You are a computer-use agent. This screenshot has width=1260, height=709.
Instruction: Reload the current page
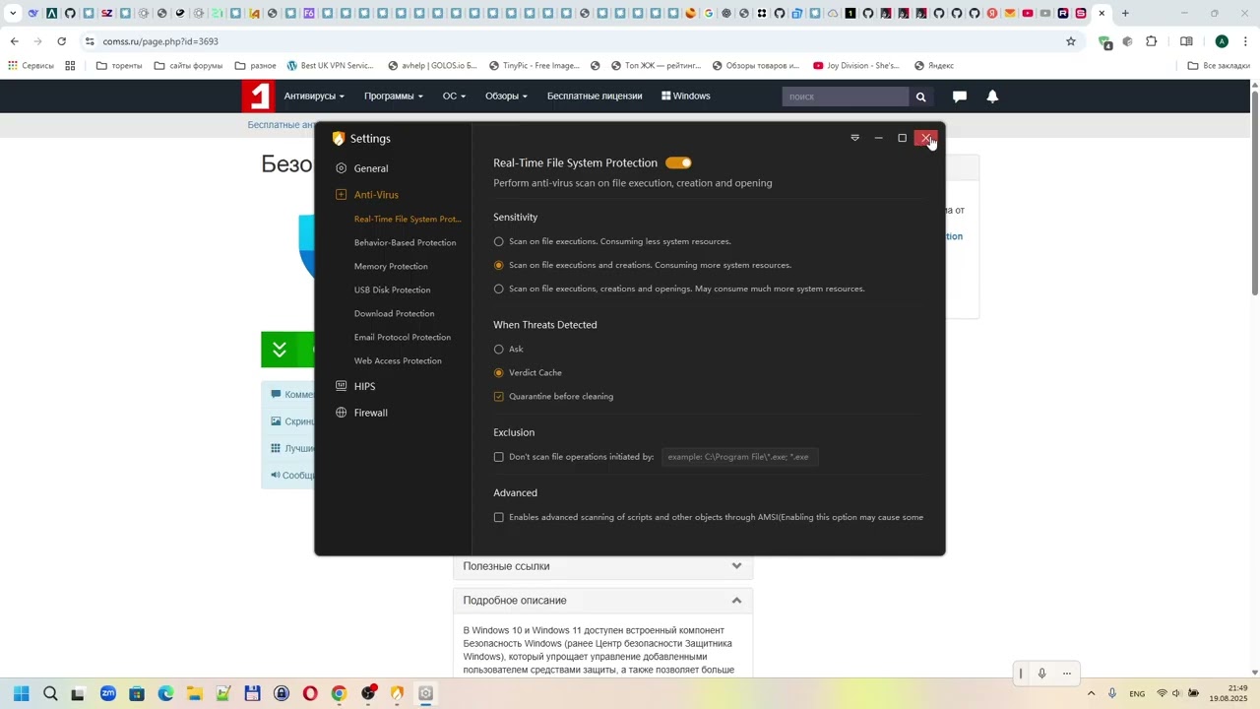point(61,41)
